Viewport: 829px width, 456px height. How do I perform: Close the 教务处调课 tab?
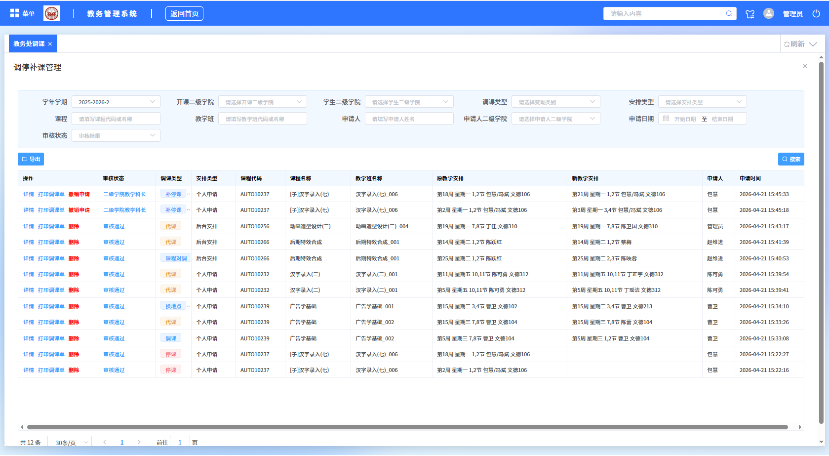(x=50, y=44)
